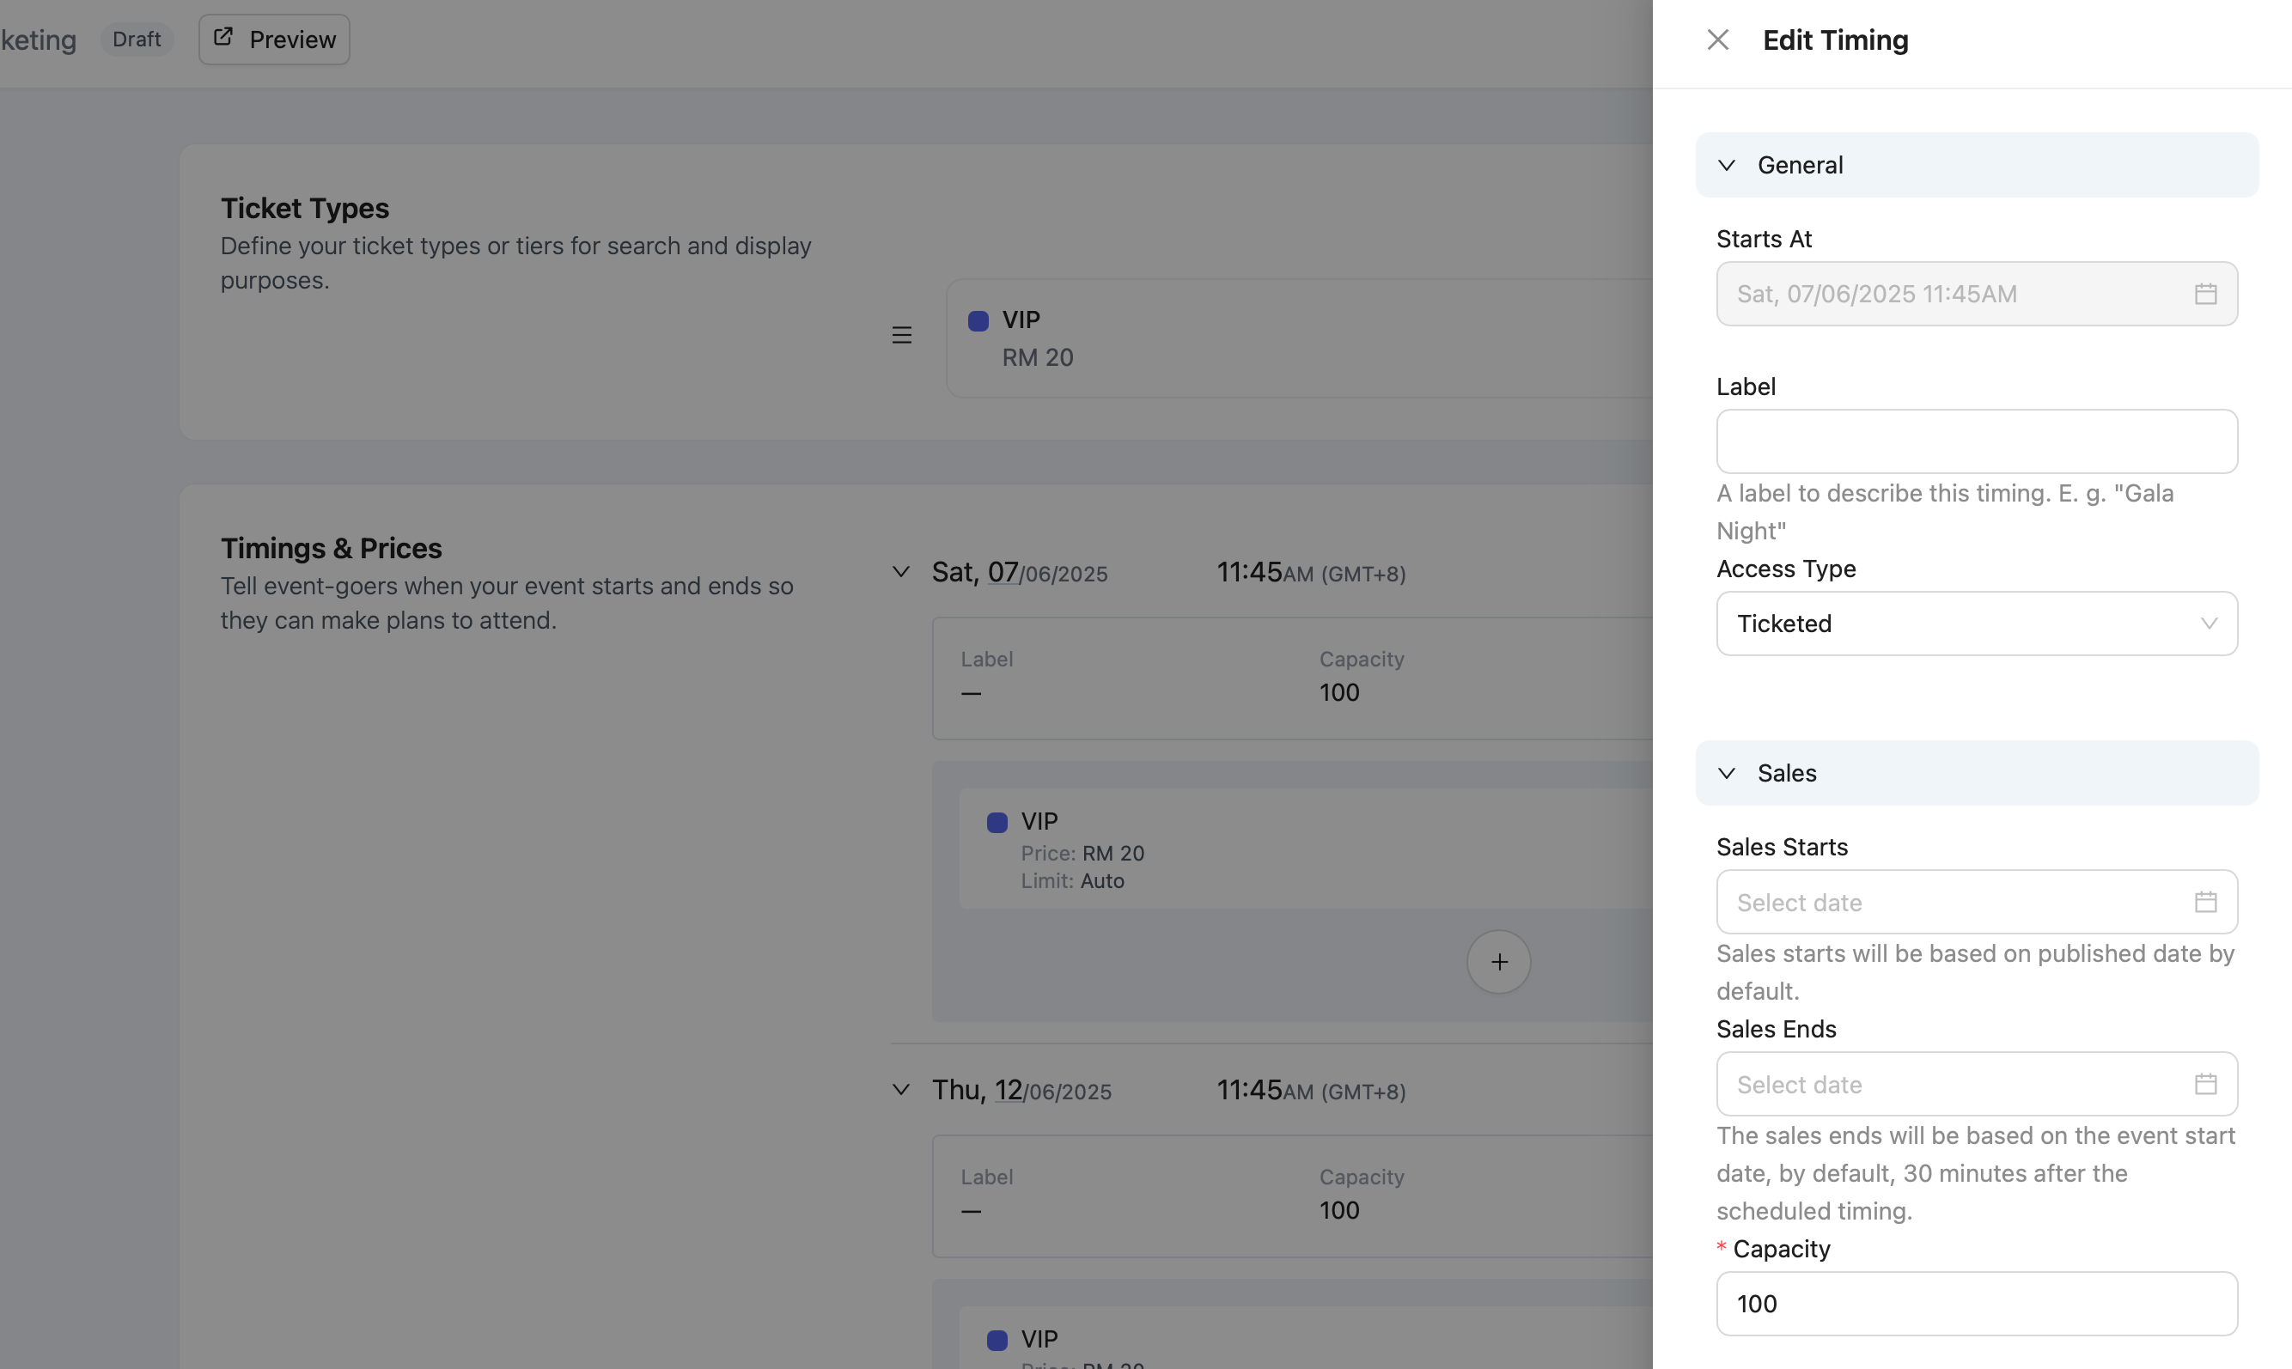This screenshot has height=1369, width=2292.
Task: Click the Sales Ends date field
Action: point(1956,1084)
